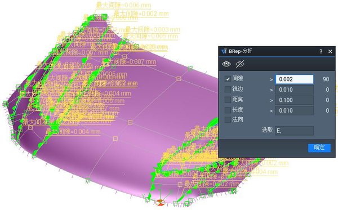Click the 选取 selection field
Viewport: 338px width, 210px height.
(294, 131)
